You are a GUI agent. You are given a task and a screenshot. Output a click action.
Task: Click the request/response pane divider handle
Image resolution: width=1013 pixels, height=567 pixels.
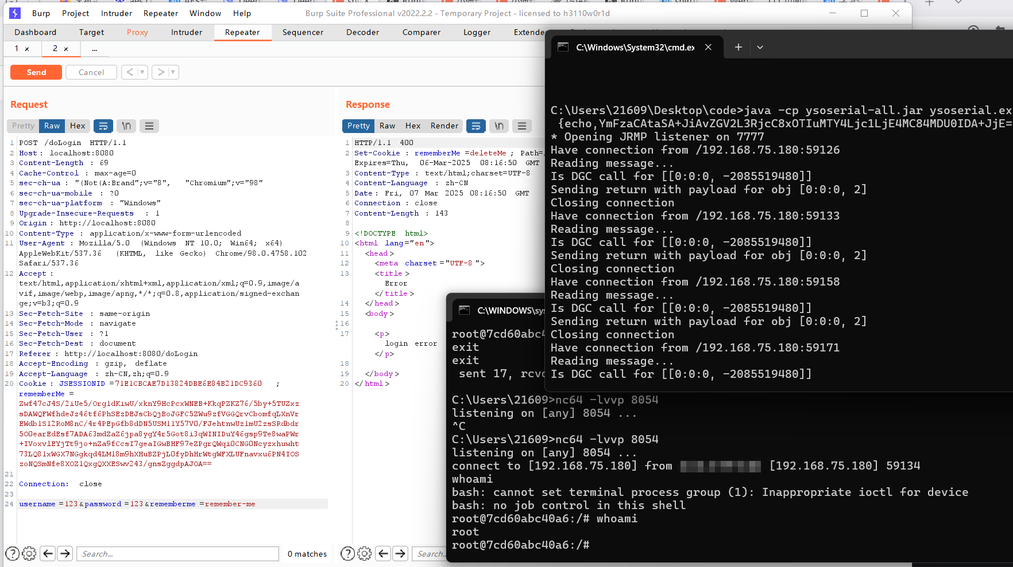point(337,325)
